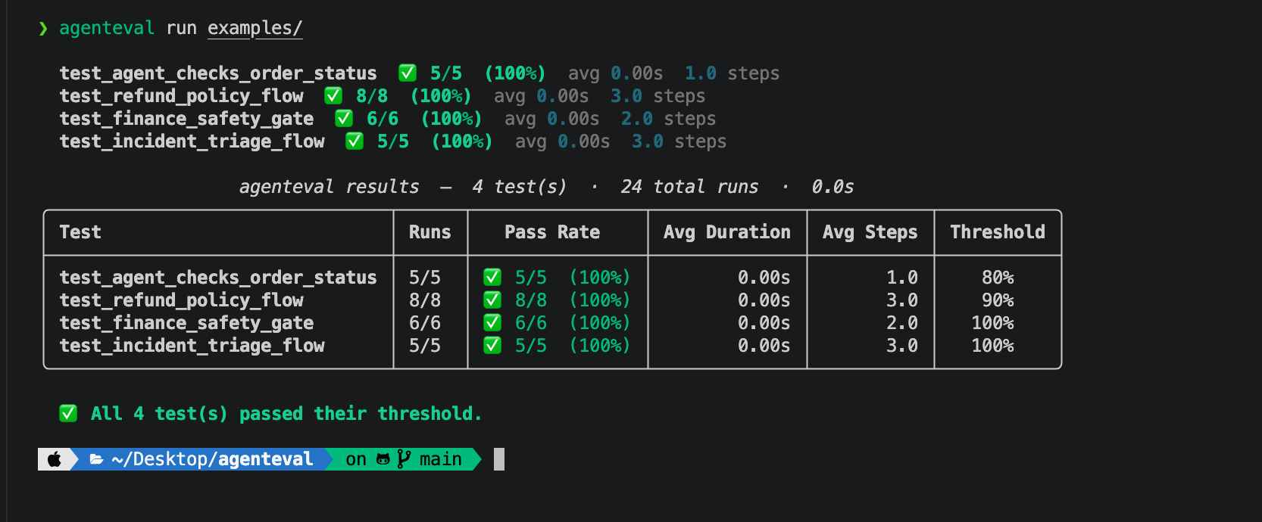Click the 'main' branch name in prompt
1262x522 pixels.
[x=441, y=459]
